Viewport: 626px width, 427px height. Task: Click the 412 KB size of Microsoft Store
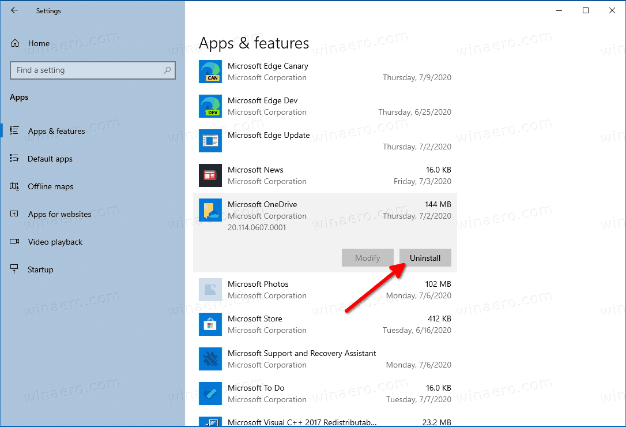(439, 319)
